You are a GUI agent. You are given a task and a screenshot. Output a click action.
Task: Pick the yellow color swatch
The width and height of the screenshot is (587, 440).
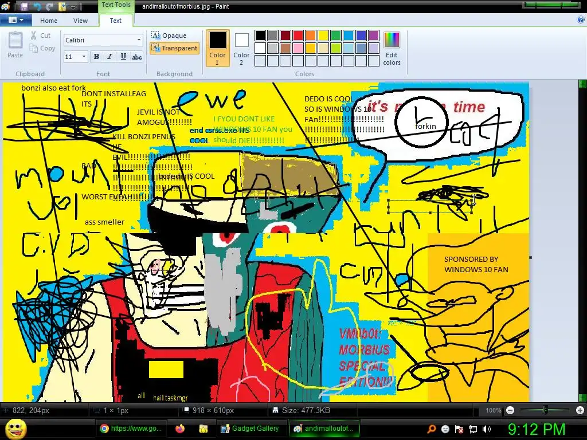323,36
